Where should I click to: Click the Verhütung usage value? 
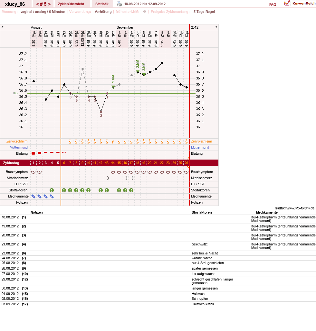(103, 12)
